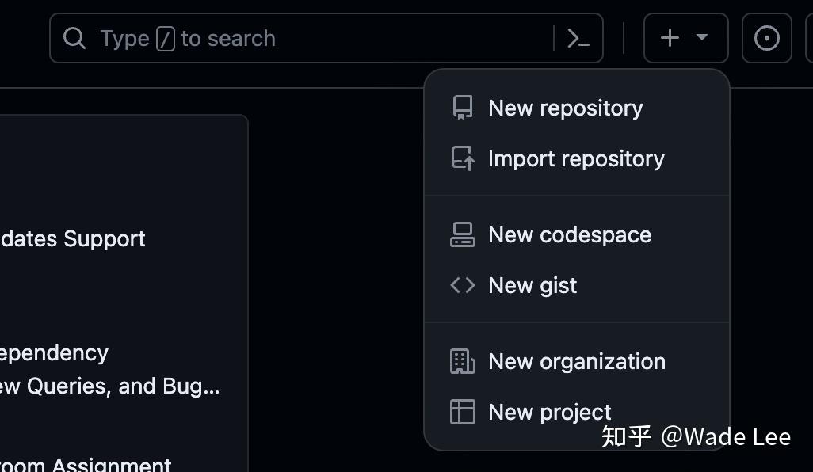
Task: Click the New gist code brackets icon
Action: (x=462, y=285)
